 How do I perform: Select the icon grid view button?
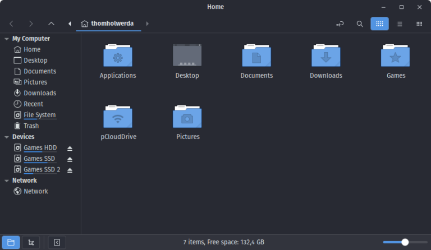click(x=379, y=24)
